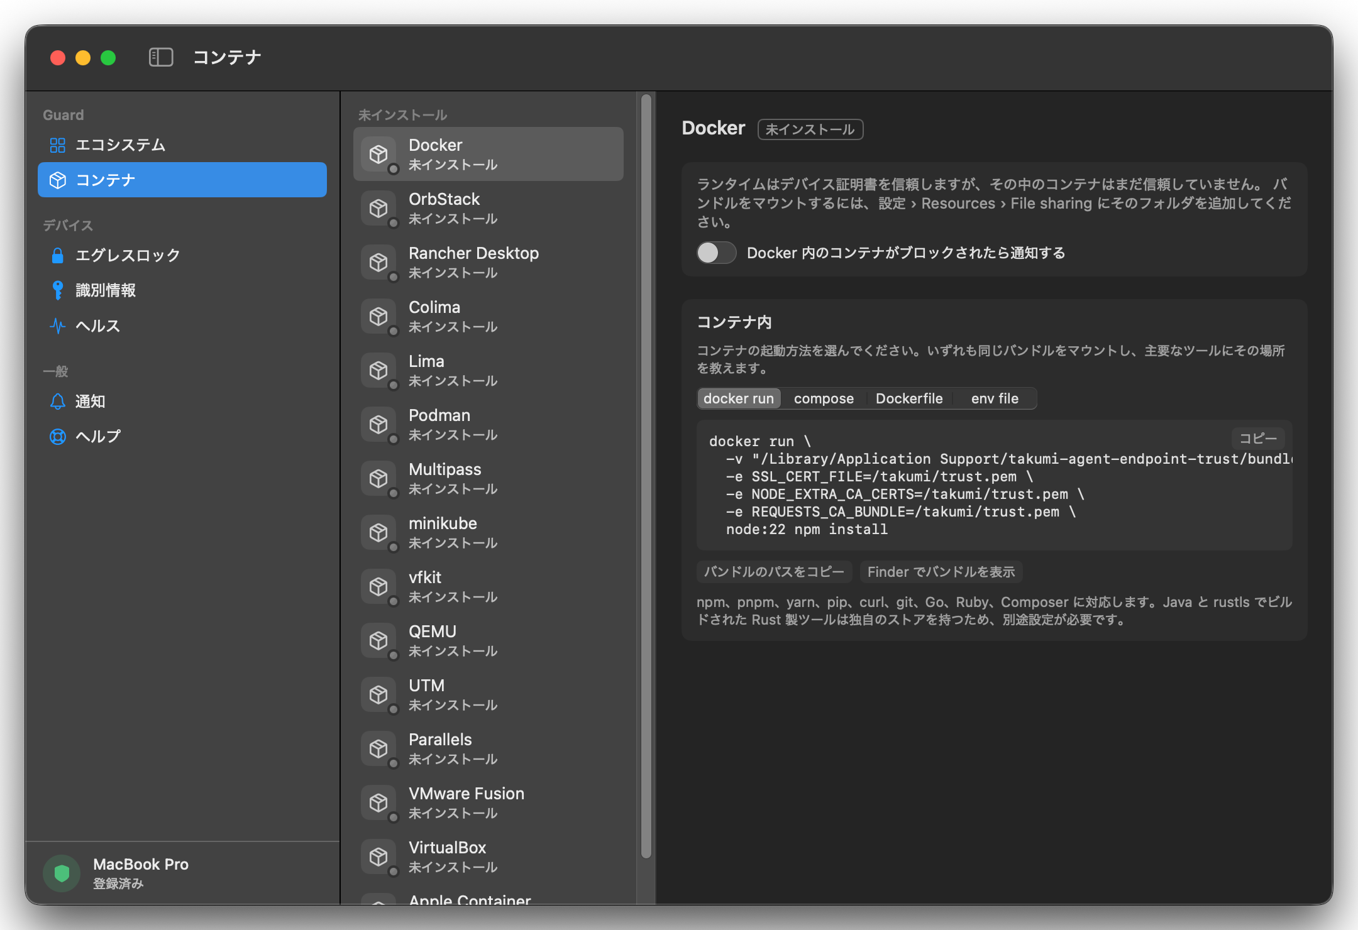This screenshot has height=930, width=1358.
Task: Click the vfkit container icon
Action: click(x=378, y=586)
